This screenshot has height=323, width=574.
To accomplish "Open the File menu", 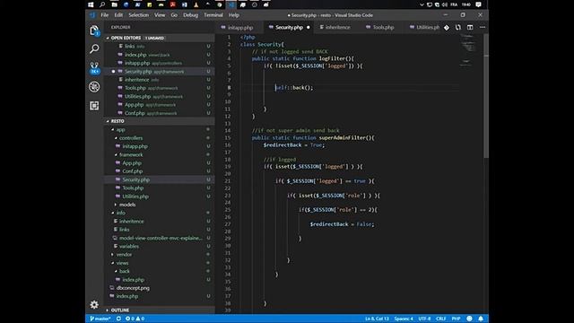I will pos(105,15).
